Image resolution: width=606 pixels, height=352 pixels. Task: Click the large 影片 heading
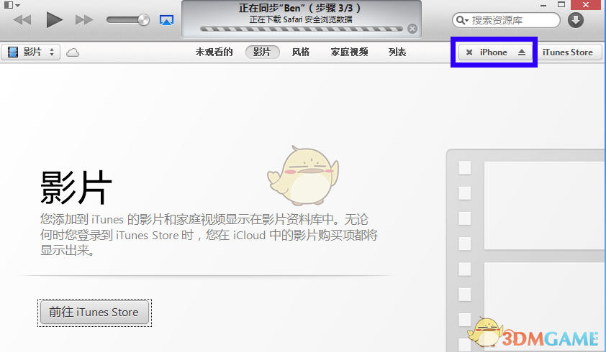tap(76, 187)
